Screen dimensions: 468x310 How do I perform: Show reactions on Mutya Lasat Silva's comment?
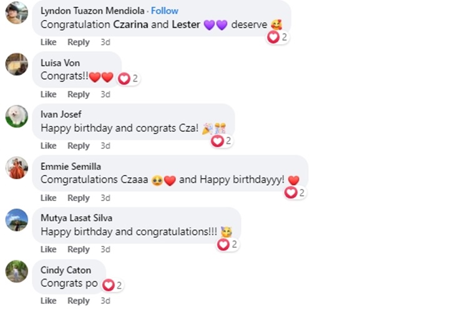[x=227, y=245]
